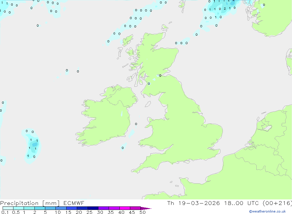Viewport: 292px width, 214px height.
Task: Click the purple arrow above-50 legend tip
Action: [146, 208]
